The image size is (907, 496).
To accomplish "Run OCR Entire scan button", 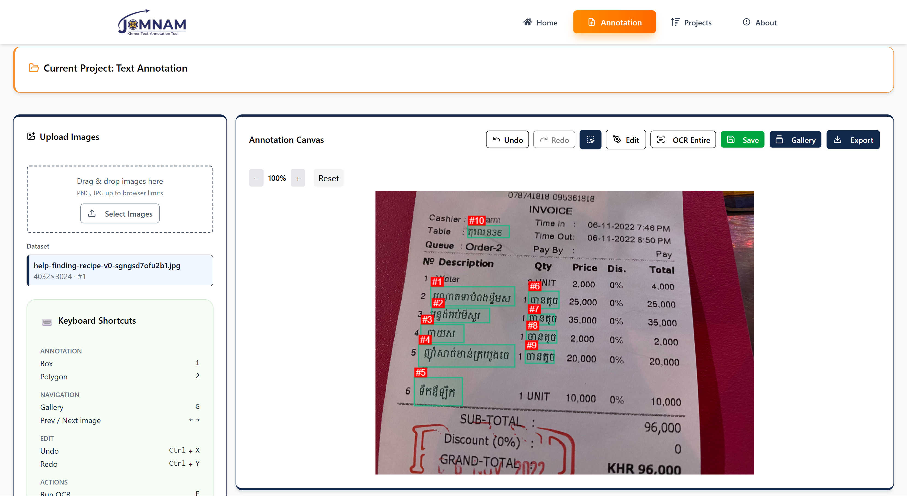I will pos(683,140).
